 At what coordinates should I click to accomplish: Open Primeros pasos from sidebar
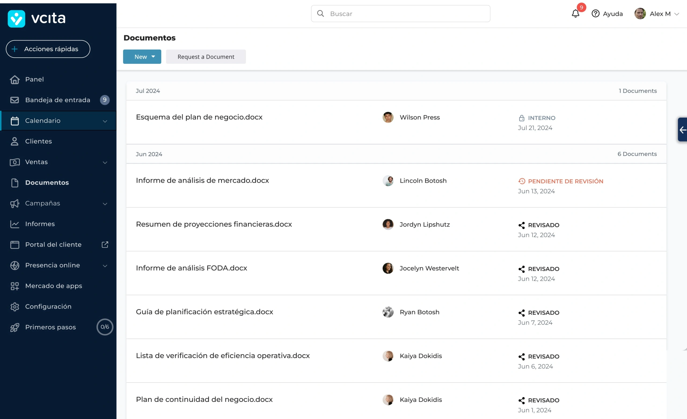(x=50, y=327)
